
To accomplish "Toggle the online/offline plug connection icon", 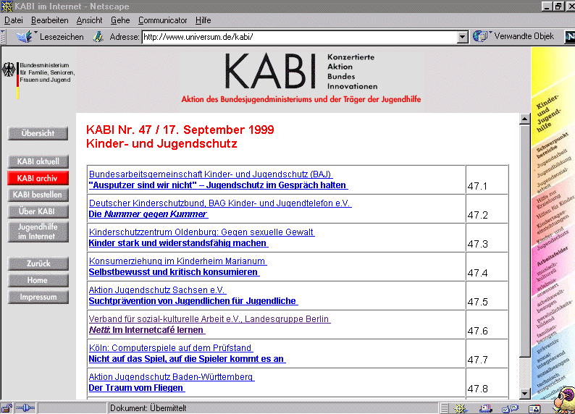I will 25,407.
